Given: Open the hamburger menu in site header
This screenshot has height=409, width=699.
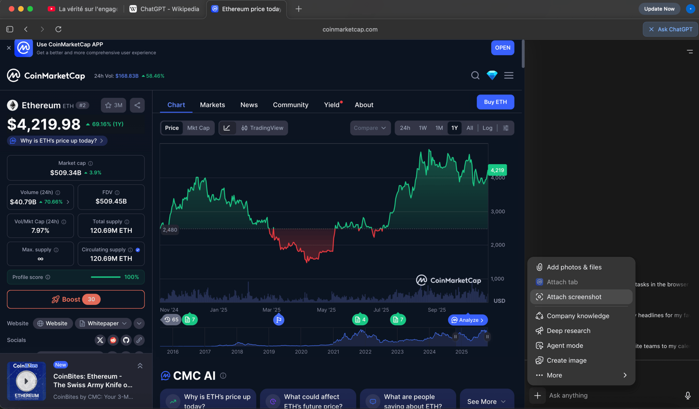Looking at the screenshot, I should point(509,75).
